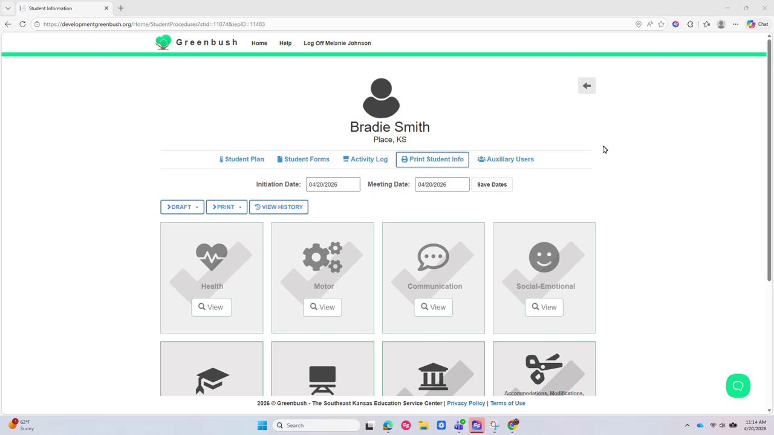Click the Bradie Smith name heading
The width and height of the screenshot is (774, 435).
tap(389, 127)
